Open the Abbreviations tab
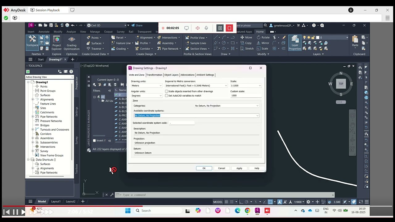 click(187, 75)
